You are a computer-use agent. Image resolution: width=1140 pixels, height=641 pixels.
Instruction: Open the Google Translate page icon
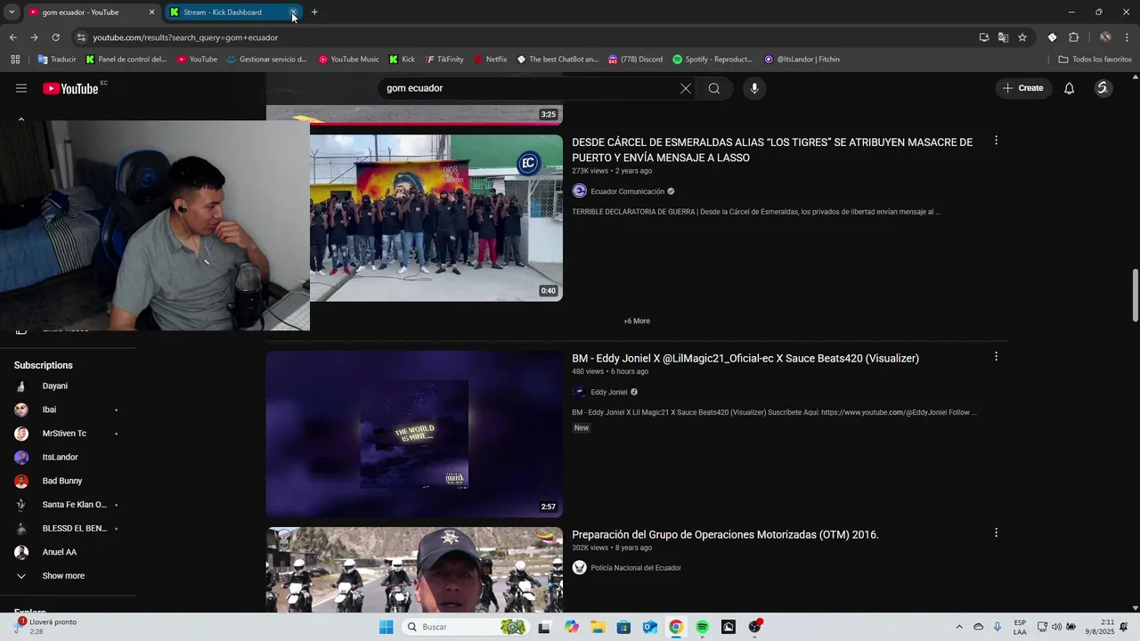1003,37
